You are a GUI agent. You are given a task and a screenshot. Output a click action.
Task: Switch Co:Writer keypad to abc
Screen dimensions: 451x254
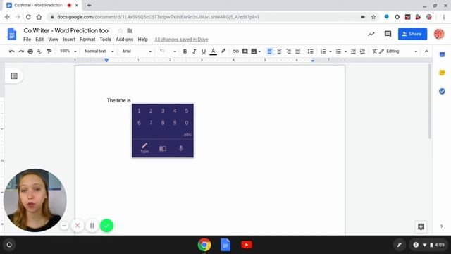[x=187, y=135]
